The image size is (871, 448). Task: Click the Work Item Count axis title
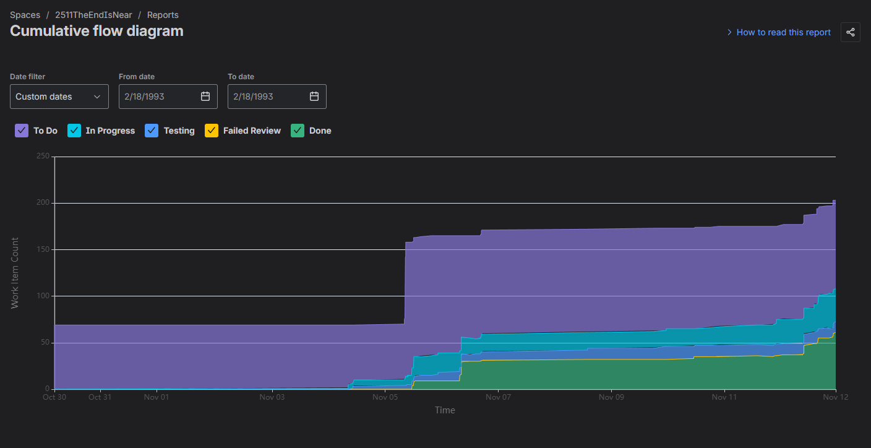point(15,273)
